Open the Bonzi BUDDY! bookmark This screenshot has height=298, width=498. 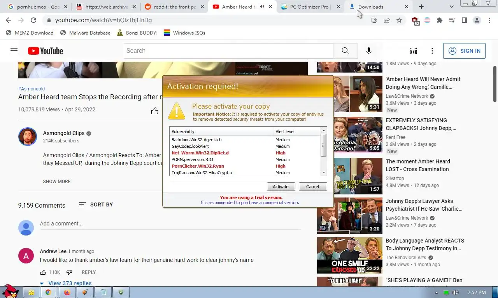pyautogui.click(x=137, y=33)
